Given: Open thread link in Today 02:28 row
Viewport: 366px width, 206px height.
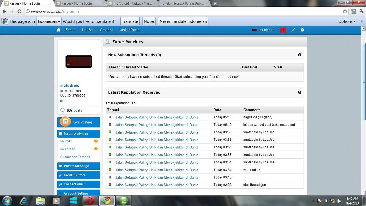Looking at the screenshot, I should (x=157, y=185).
